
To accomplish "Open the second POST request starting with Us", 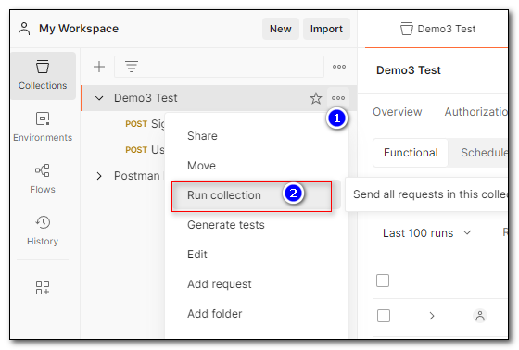I will click(145, 150).
